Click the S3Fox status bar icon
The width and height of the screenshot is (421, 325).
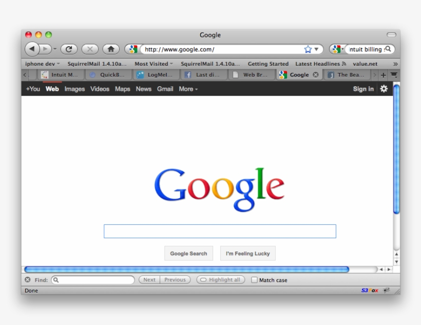click(370, 291)
